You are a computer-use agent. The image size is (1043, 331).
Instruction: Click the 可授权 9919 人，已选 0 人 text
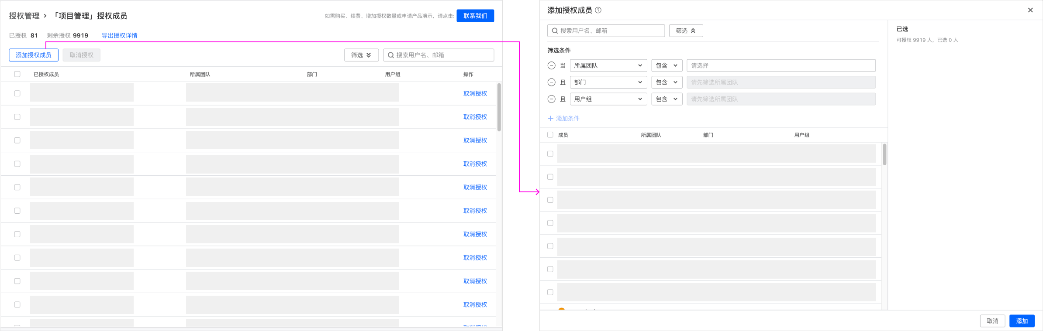[x=927, y=40]
